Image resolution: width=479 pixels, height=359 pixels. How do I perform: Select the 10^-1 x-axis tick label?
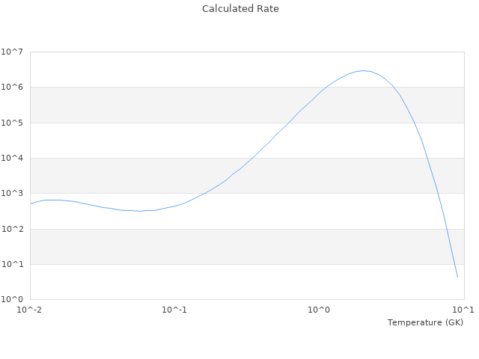pos(174,310)
